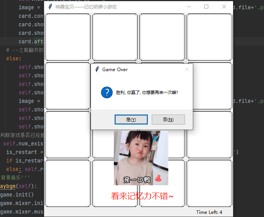Image resolution: width=264 pixels, height=217 pixels.
Task: Flip the second card in top row
Action: point(115,37)
